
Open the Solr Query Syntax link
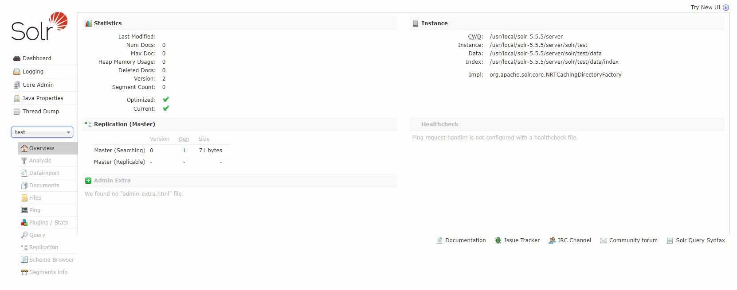(x=701, y=240)
